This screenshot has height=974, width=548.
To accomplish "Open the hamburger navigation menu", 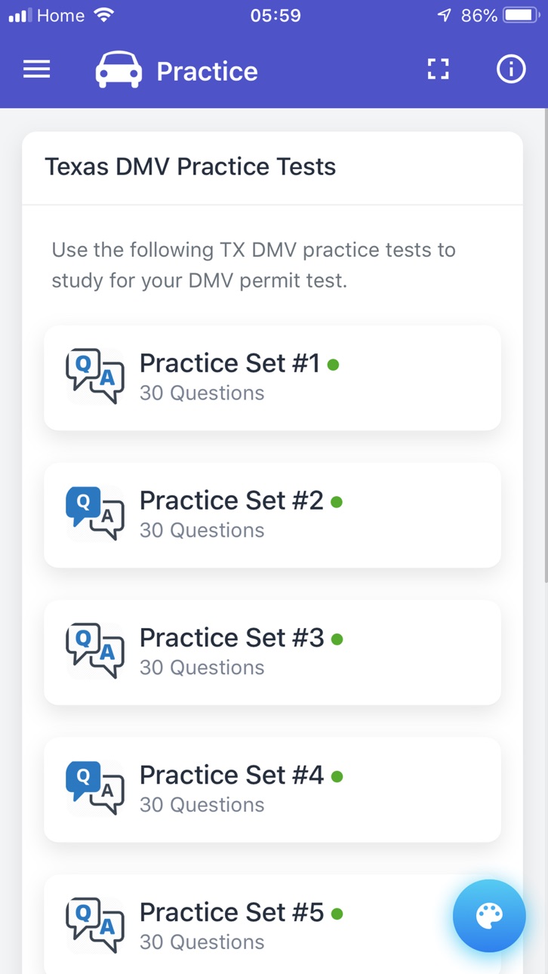I will point(36,70).
